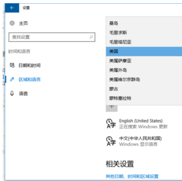Select the 中文(中华人民共和国) language entry
Image resolution: width=182 pixels, height=181 pixels.
[x=134, y=141]
